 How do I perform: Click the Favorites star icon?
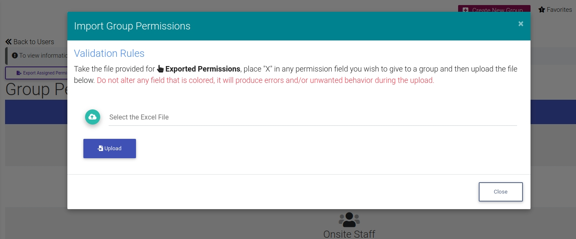pyautogui.click(x=542, y=10)
